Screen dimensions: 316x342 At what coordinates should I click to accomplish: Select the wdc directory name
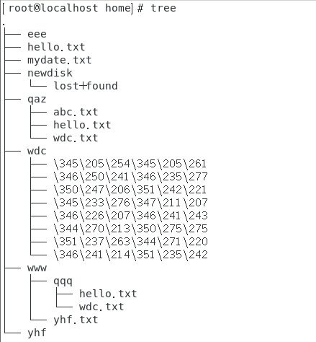pos(37,151)
